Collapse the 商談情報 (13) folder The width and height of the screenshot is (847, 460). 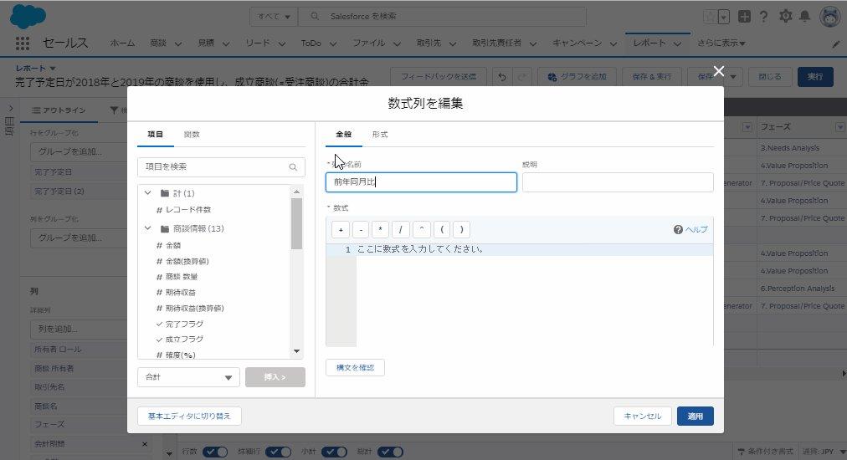click(147, 228)
